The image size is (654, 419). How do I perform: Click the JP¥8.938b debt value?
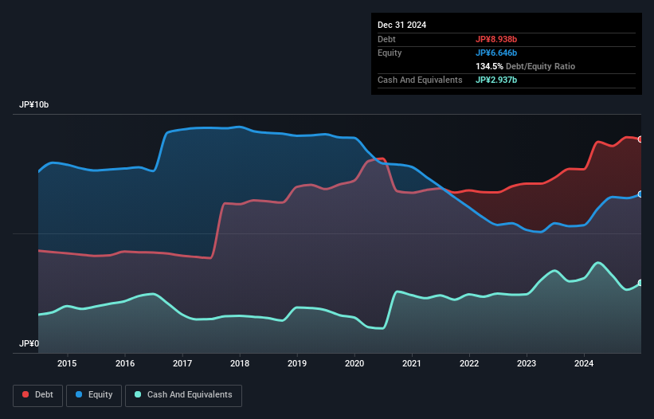point(496,39)
